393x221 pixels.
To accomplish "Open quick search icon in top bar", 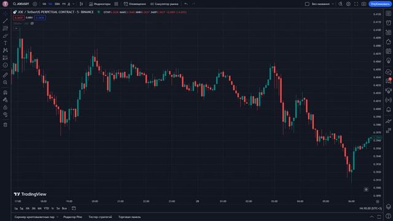I will [x=340, y=4].
